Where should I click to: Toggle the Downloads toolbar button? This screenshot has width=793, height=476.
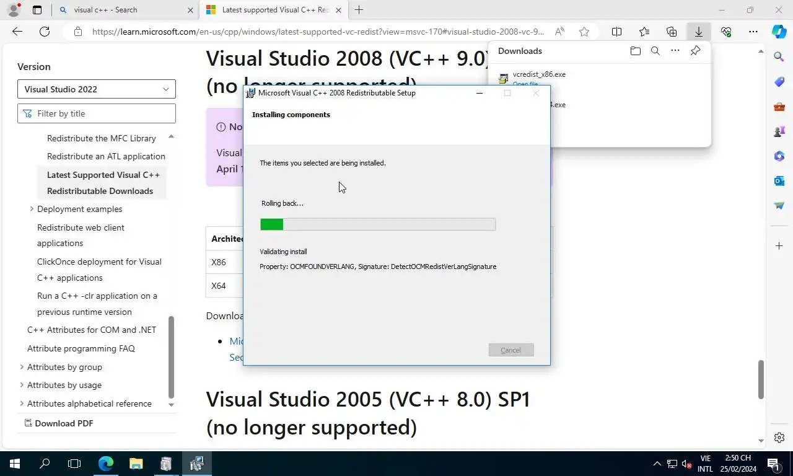point(699,32)
